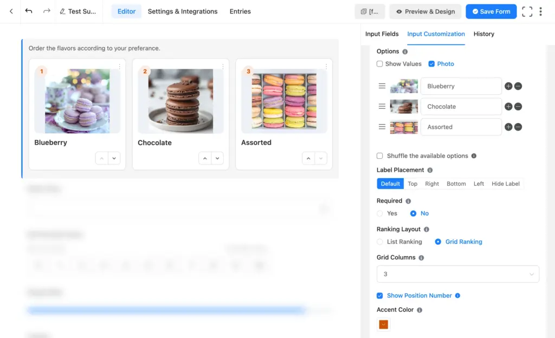Click the pencil icon beside Test Su...
Image resolution: width=555 pixels, height=338 pixels.
point(63,12)
